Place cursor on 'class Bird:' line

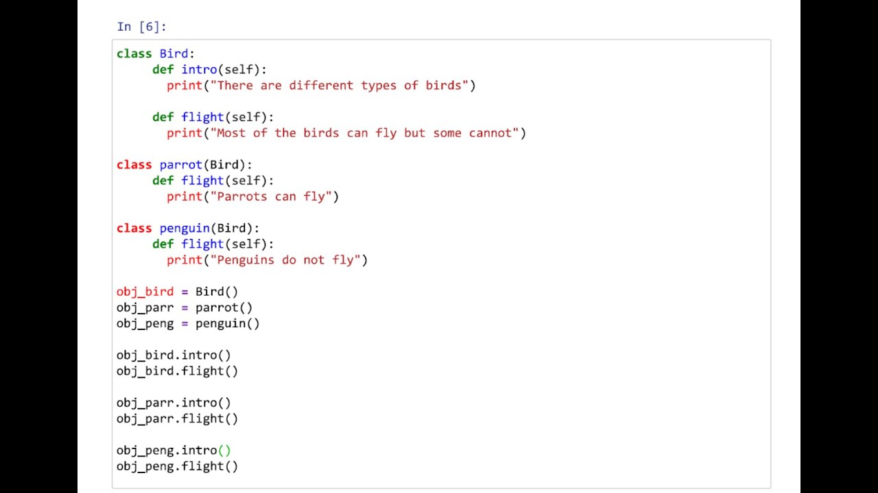click(156, 53)
